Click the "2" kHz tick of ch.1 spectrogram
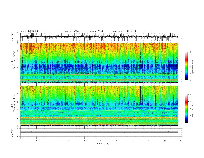 click(18, 75)
